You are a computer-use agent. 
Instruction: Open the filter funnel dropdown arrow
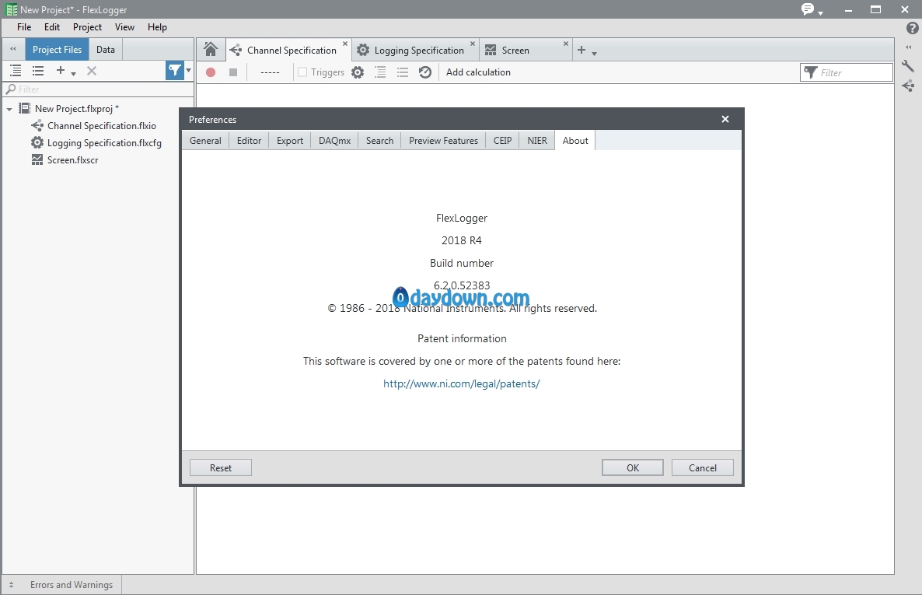click(x=188, y=71)
